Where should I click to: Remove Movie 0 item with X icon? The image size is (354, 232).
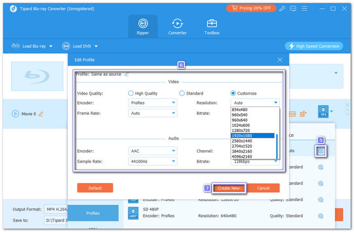pos(347,105)
